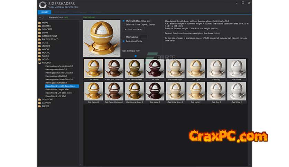
Task: Disable the Real-World Scale checkbox
Action: coord(123,41)
